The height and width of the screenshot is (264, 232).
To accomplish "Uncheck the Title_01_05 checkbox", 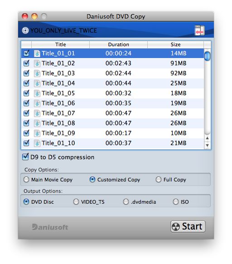I will pyautogui.click(x=26, y=93).
